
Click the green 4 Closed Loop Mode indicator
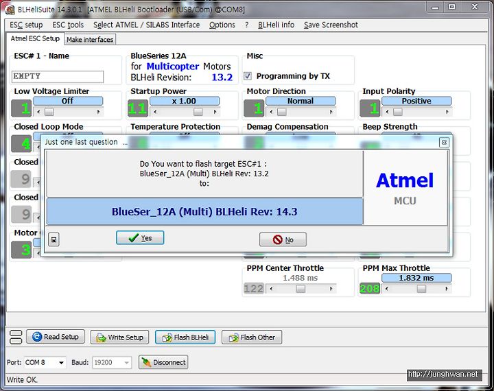[x=21, y=143]
